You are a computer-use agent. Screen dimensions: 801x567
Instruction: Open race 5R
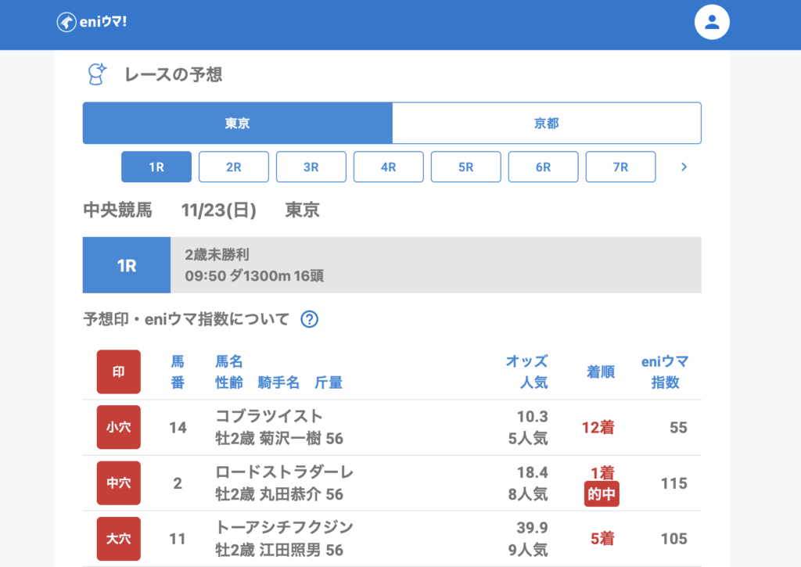click(x=465, y=167)
